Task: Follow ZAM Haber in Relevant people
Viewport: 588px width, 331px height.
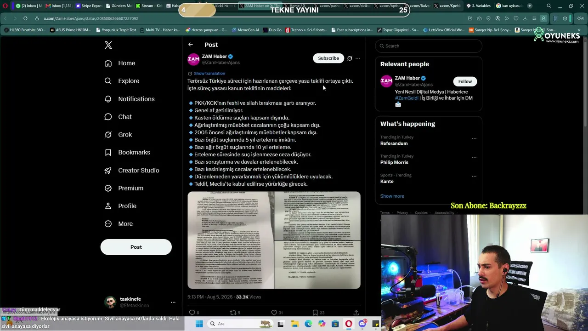Action: point(465,81)
